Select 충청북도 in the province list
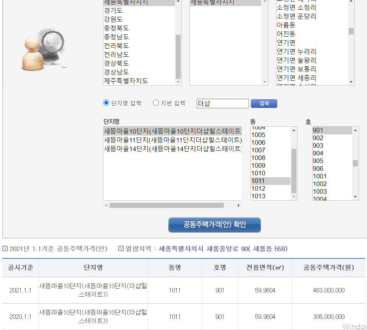This screenshot has width=367, height=330. click(x=139, y=28)
